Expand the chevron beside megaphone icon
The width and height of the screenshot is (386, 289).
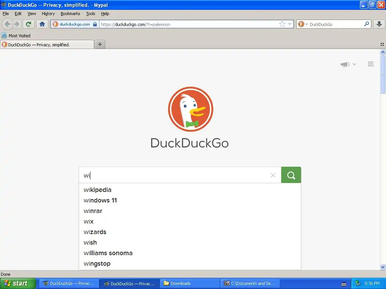point(354,64)
